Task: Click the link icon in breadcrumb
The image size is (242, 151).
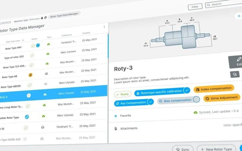Action: (45, 18)
